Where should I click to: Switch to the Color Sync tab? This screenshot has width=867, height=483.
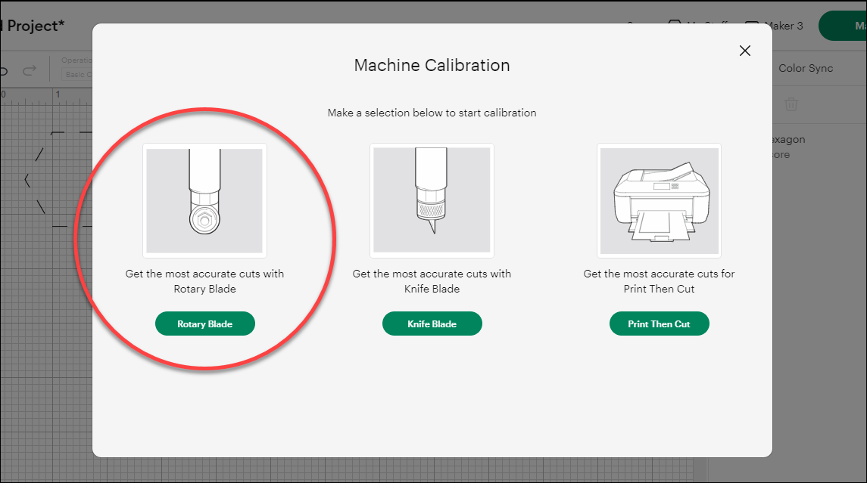805,67
